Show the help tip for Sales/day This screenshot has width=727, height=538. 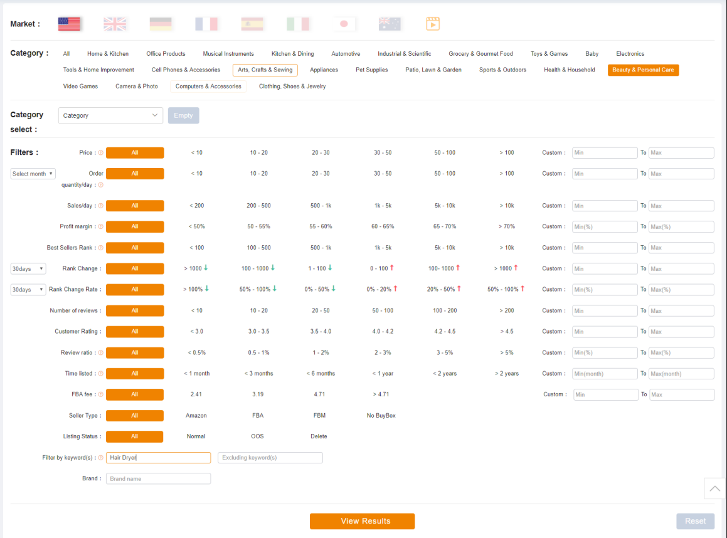tap(100, 206)
